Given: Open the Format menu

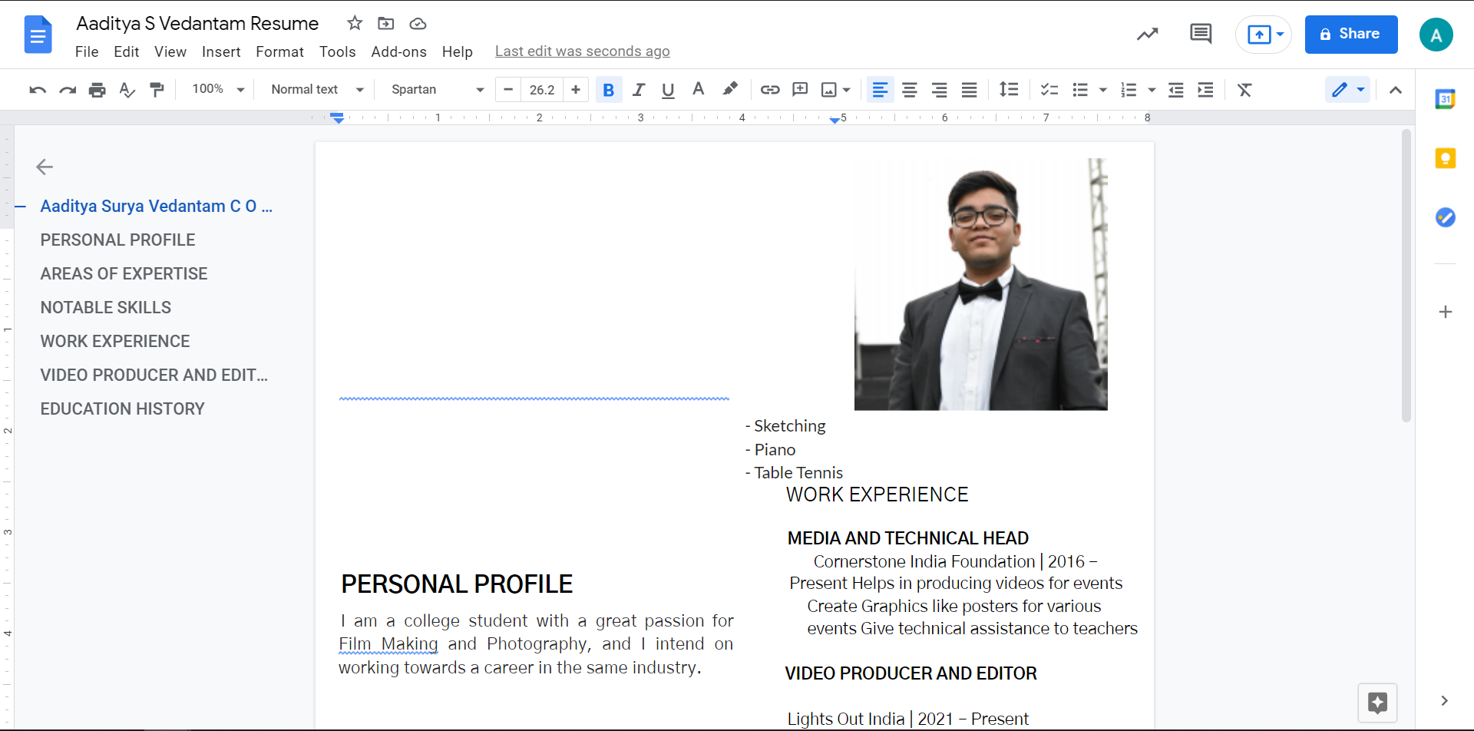Looking at the screenshot, I should tap(279, 51).
